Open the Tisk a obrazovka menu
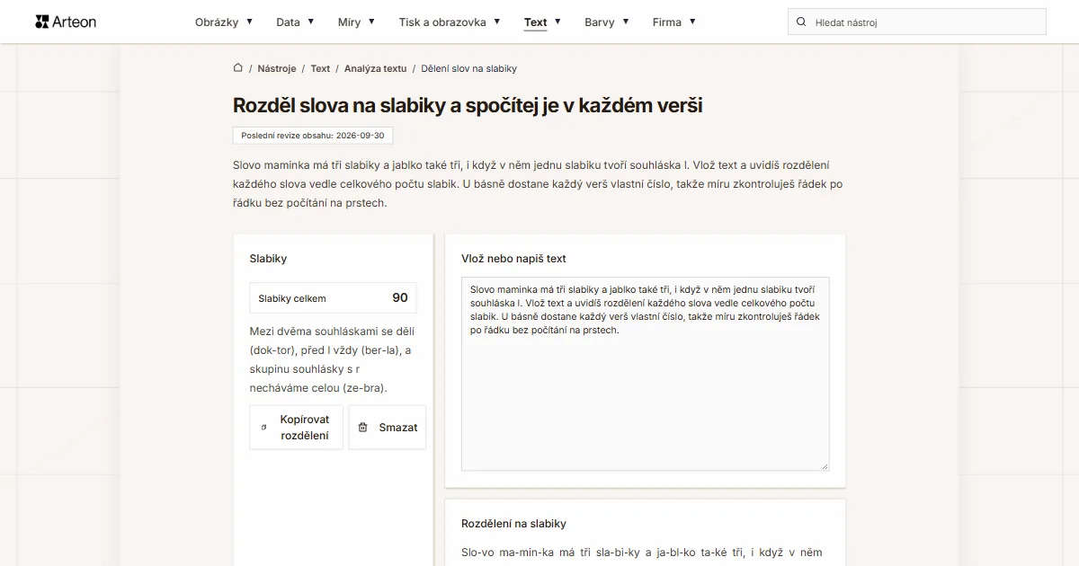 click(x=442, y=22)
